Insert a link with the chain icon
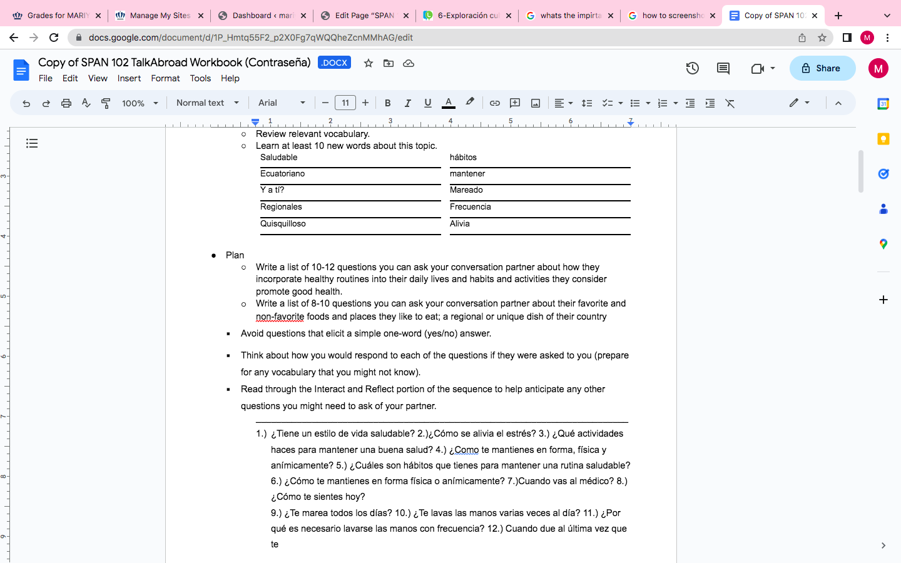901x563 pixels. pyautogui.click(x=494, y=103)
